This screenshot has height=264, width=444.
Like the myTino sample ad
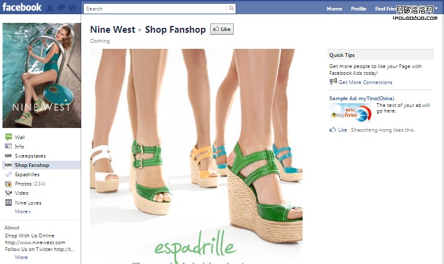coord(342,130)
